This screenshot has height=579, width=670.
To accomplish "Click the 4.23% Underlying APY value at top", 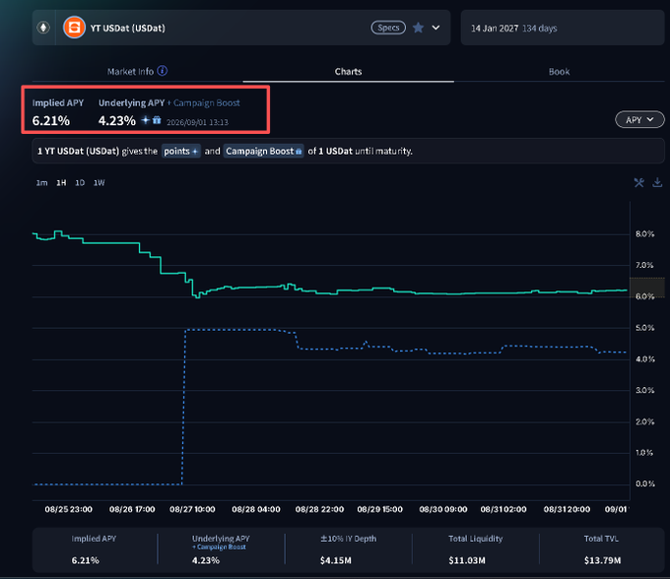I will click(116, 121).
